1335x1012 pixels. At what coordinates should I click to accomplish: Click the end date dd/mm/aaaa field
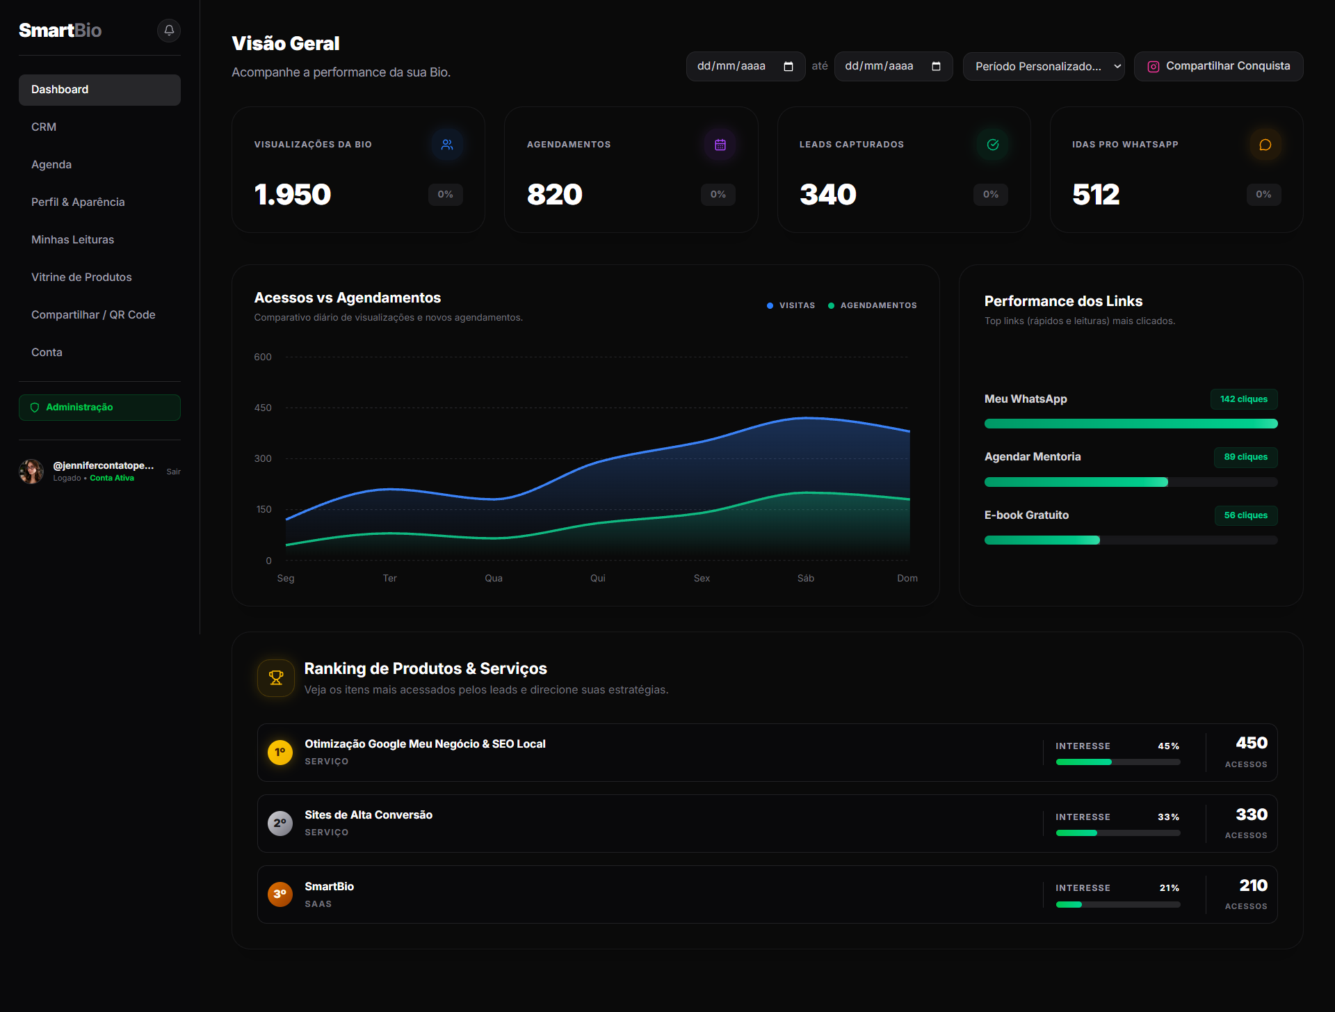click(893, 66)
